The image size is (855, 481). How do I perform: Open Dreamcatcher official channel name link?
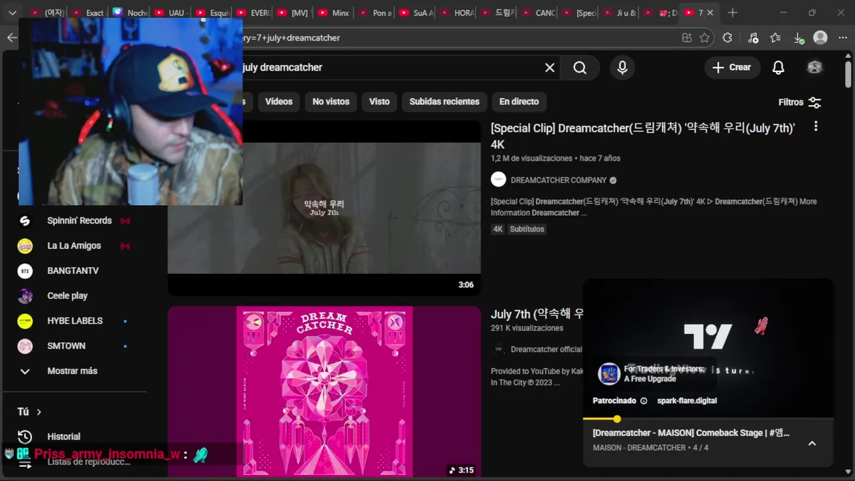[x=546, y=349]
